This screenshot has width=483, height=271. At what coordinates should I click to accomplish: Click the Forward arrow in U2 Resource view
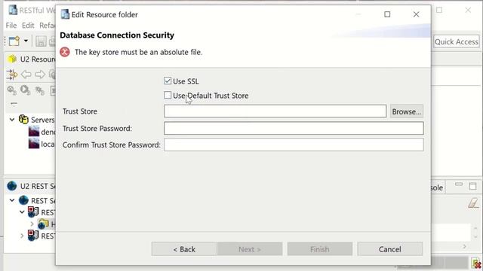(x=40, y=75)
